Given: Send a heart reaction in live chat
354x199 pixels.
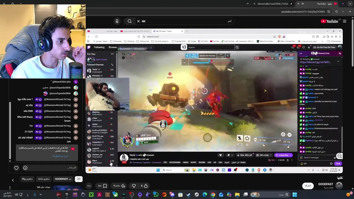Looking at the screenshot, I should (x=16, y=168).
